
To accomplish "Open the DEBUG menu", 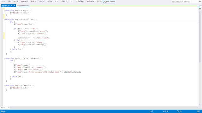I will (41, 2).
